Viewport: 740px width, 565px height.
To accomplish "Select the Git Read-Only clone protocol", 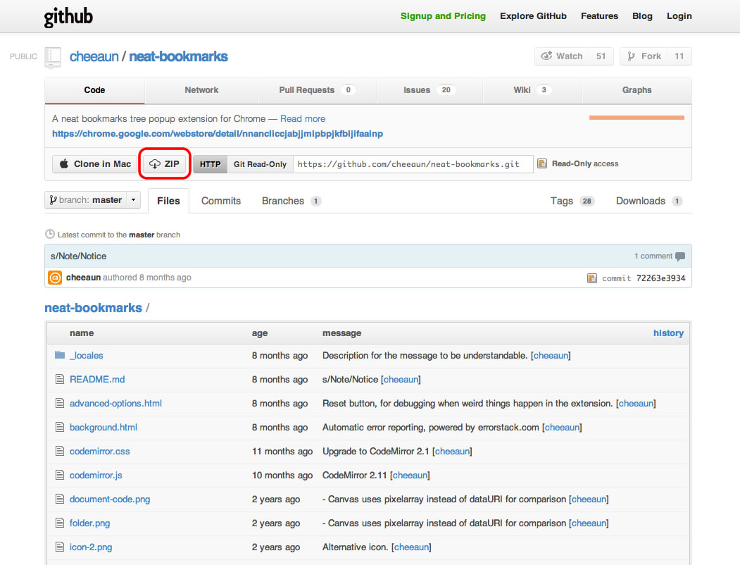I will point(260,164).
